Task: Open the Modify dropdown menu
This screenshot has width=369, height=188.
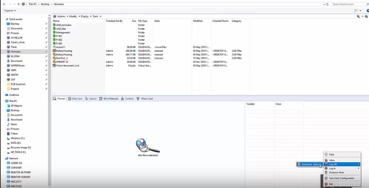Action: click(74, 17)
